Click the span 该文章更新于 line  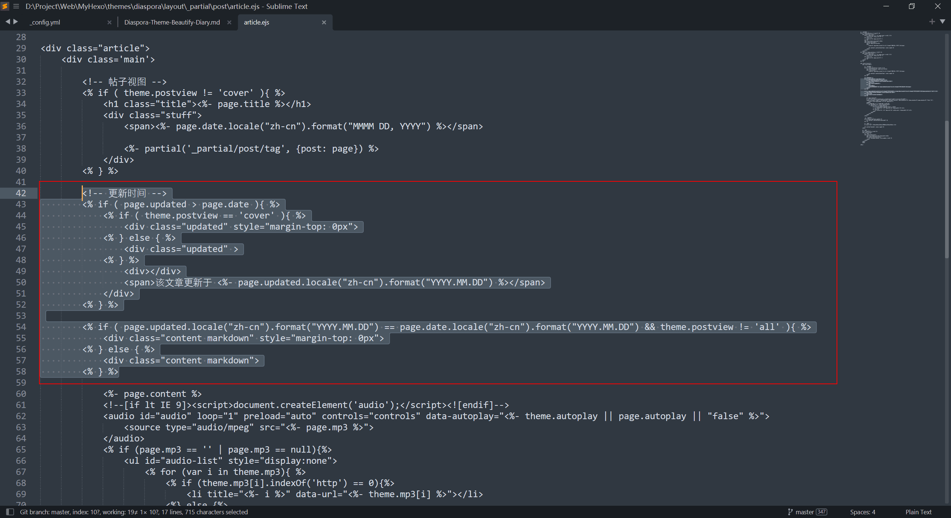(x=334, y=282)
